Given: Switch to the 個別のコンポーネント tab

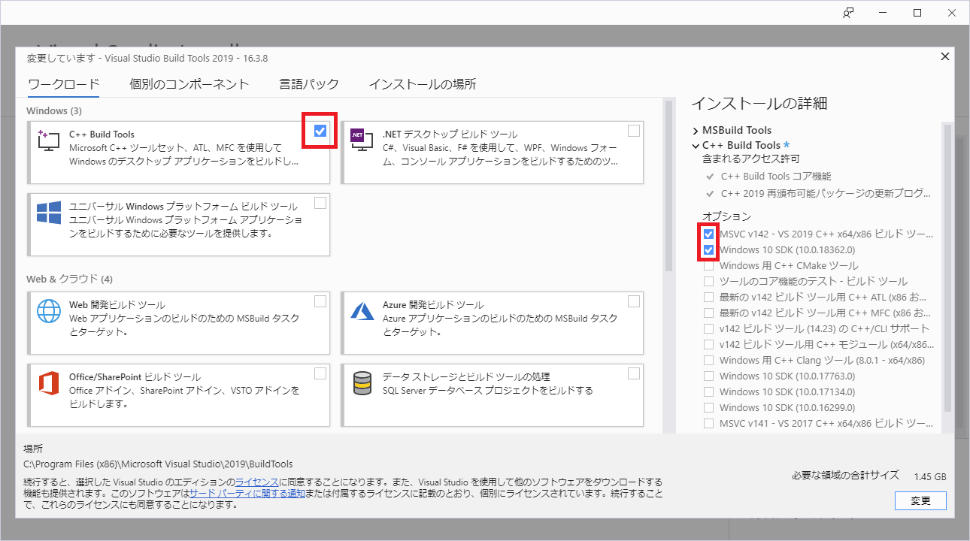Looking at the screenshot, I should 189,84.
